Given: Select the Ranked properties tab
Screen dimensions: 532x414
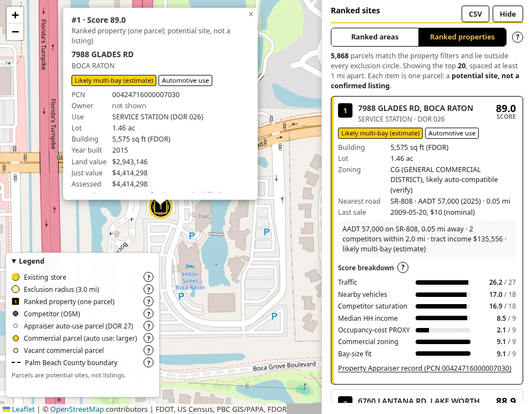Looking at the screenshot, I should coord(462,37).
